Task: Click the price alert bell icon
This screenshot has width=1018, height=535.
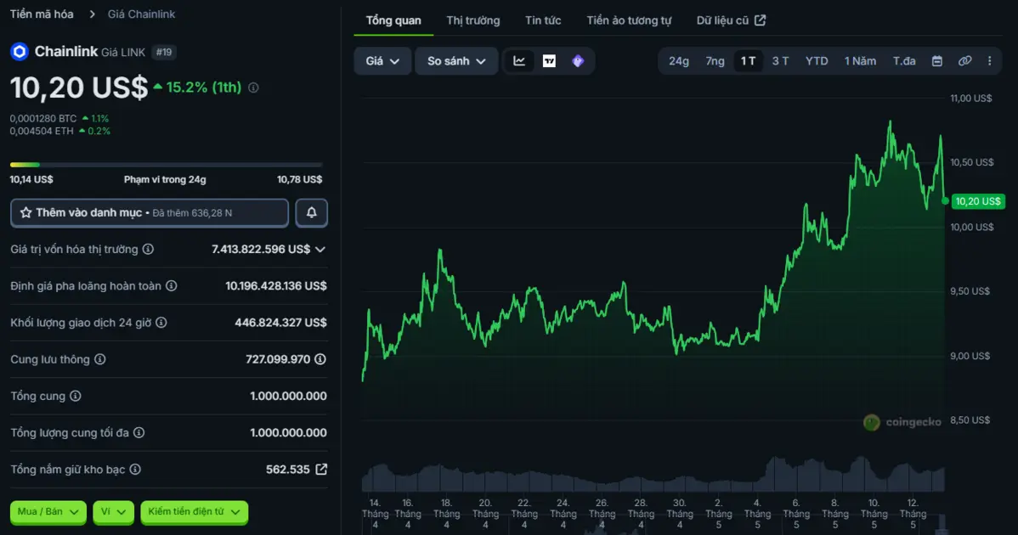Action: tap(312, 212)
